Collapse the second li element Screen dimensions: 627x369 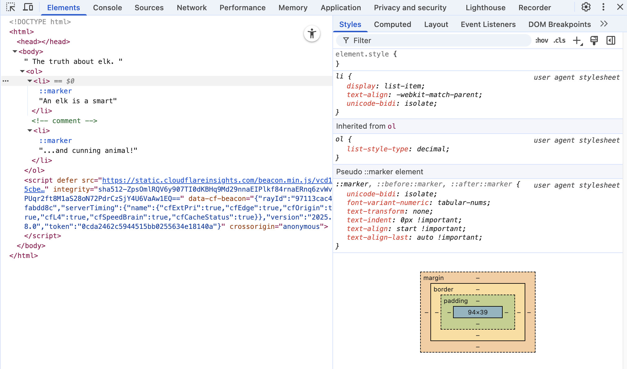pos(30,131)
